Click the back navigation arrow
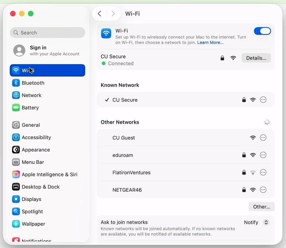 click(x=99, y=14)
